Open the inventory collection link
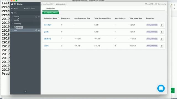The width and height of the screenshot is (177, 99). pyautogui.click(x=48, y=25)
